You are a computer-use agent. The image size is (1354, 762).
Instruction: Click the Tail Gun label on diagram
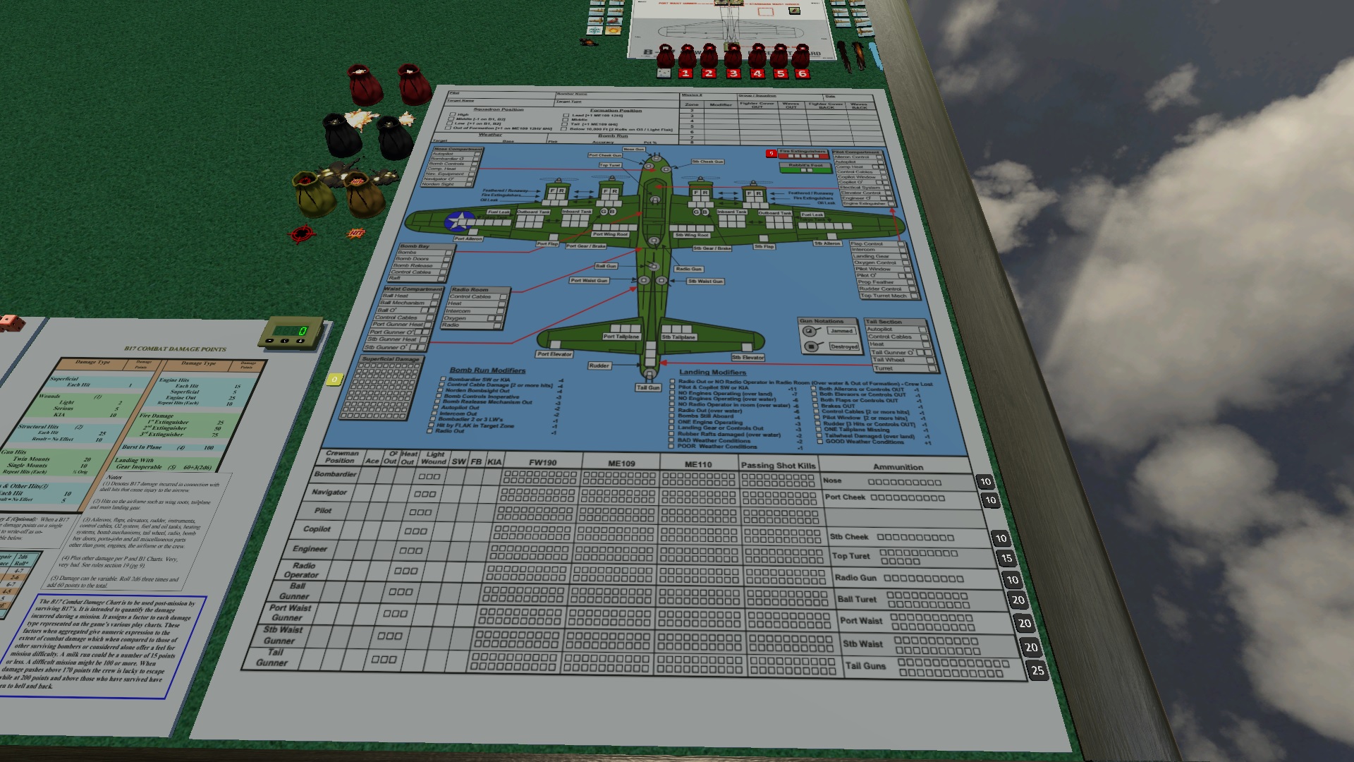coord(648,387)
